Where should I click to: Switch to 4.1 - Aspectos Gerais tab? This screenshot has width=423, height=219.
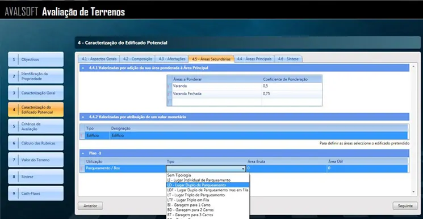pyautogui.click(x=99, y=59)
